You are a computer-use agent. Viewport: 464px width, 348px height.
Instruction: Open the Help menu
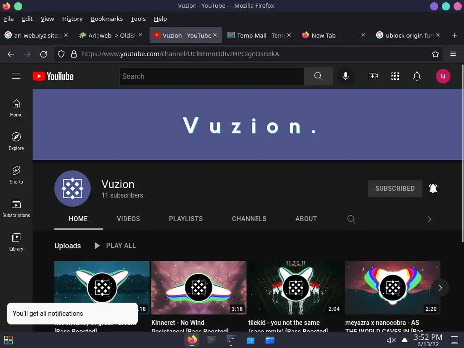pos(160,19)
